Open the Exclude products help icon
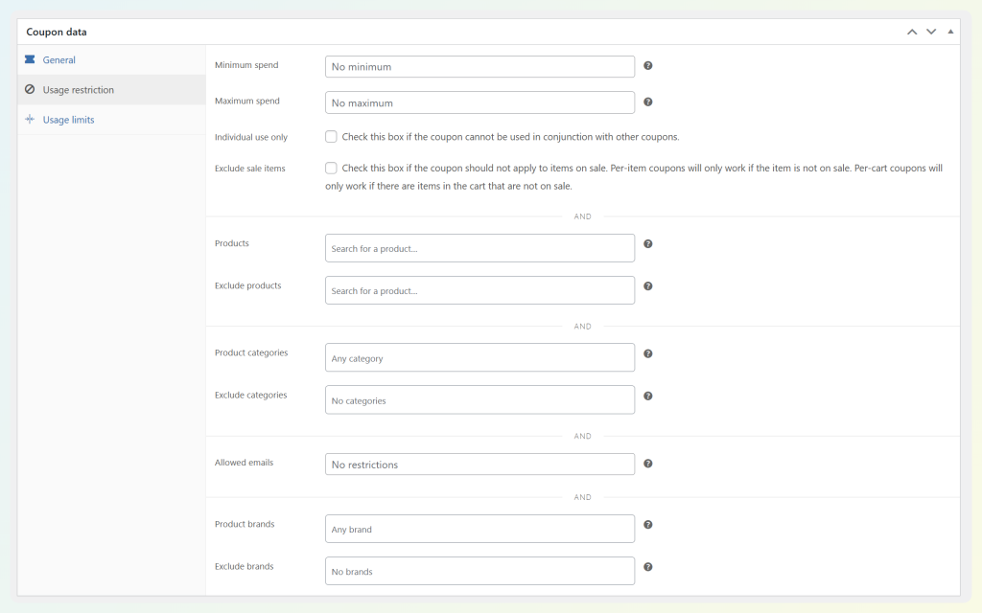This screenshot has height=613, width=982. point(648,286)
